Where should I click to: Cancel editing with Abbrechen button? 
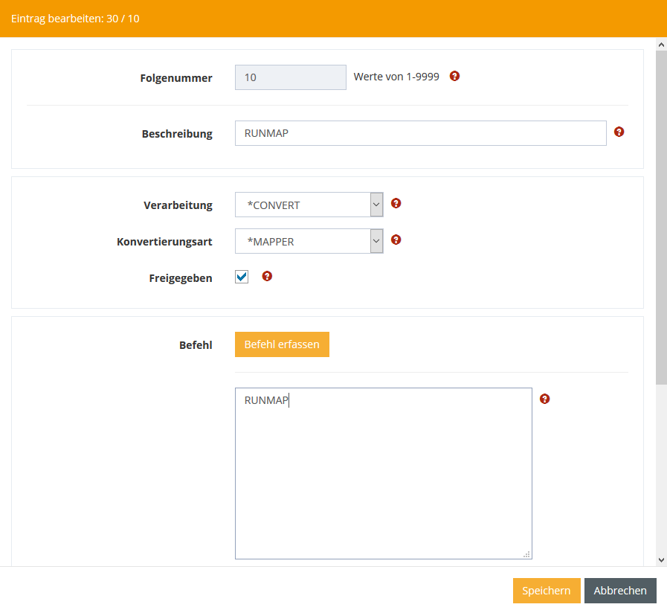click(620, 591)
